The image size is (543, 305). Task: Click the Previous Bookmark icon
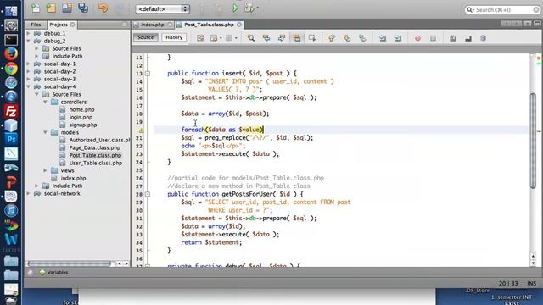pyautogui.click(x=332, y=38)
